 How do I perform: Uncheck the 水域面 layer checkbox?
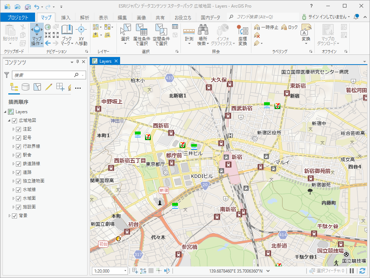18,199
